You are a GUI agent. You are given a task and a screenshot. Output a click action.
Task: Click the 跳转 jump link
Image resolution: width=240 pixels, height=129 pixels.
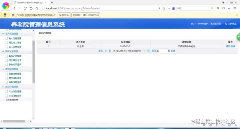173,51
